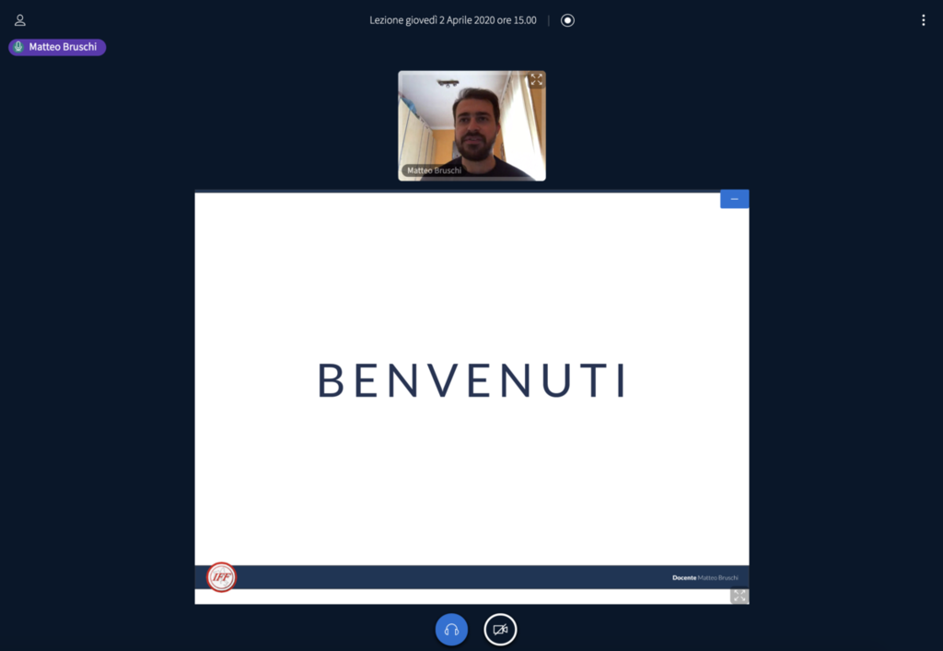Click the separator line next to recording indicator
This screenshot has width=943, height=651.
click(x=549, y=20)
